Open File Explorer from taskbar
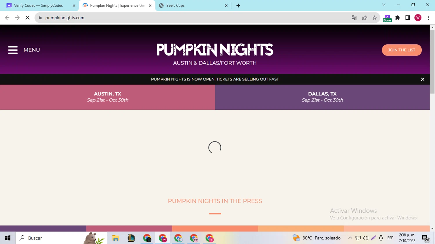435x244 pixels. 116,238
